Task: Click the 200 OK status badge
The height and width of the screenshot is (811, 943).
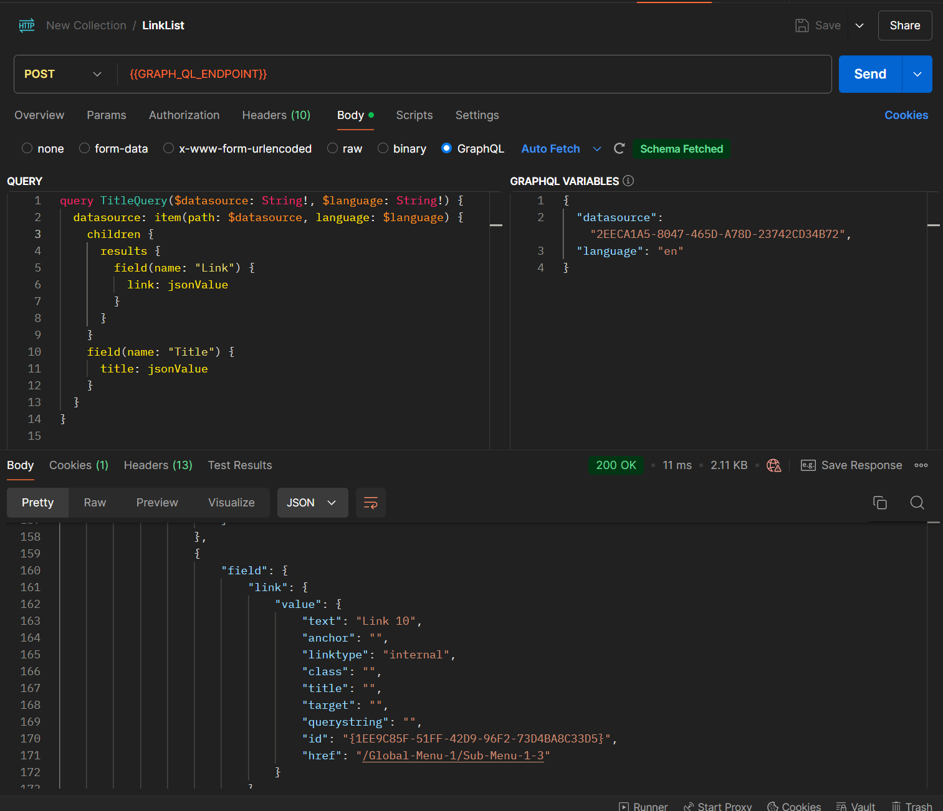Action: (x=616, y=465)
